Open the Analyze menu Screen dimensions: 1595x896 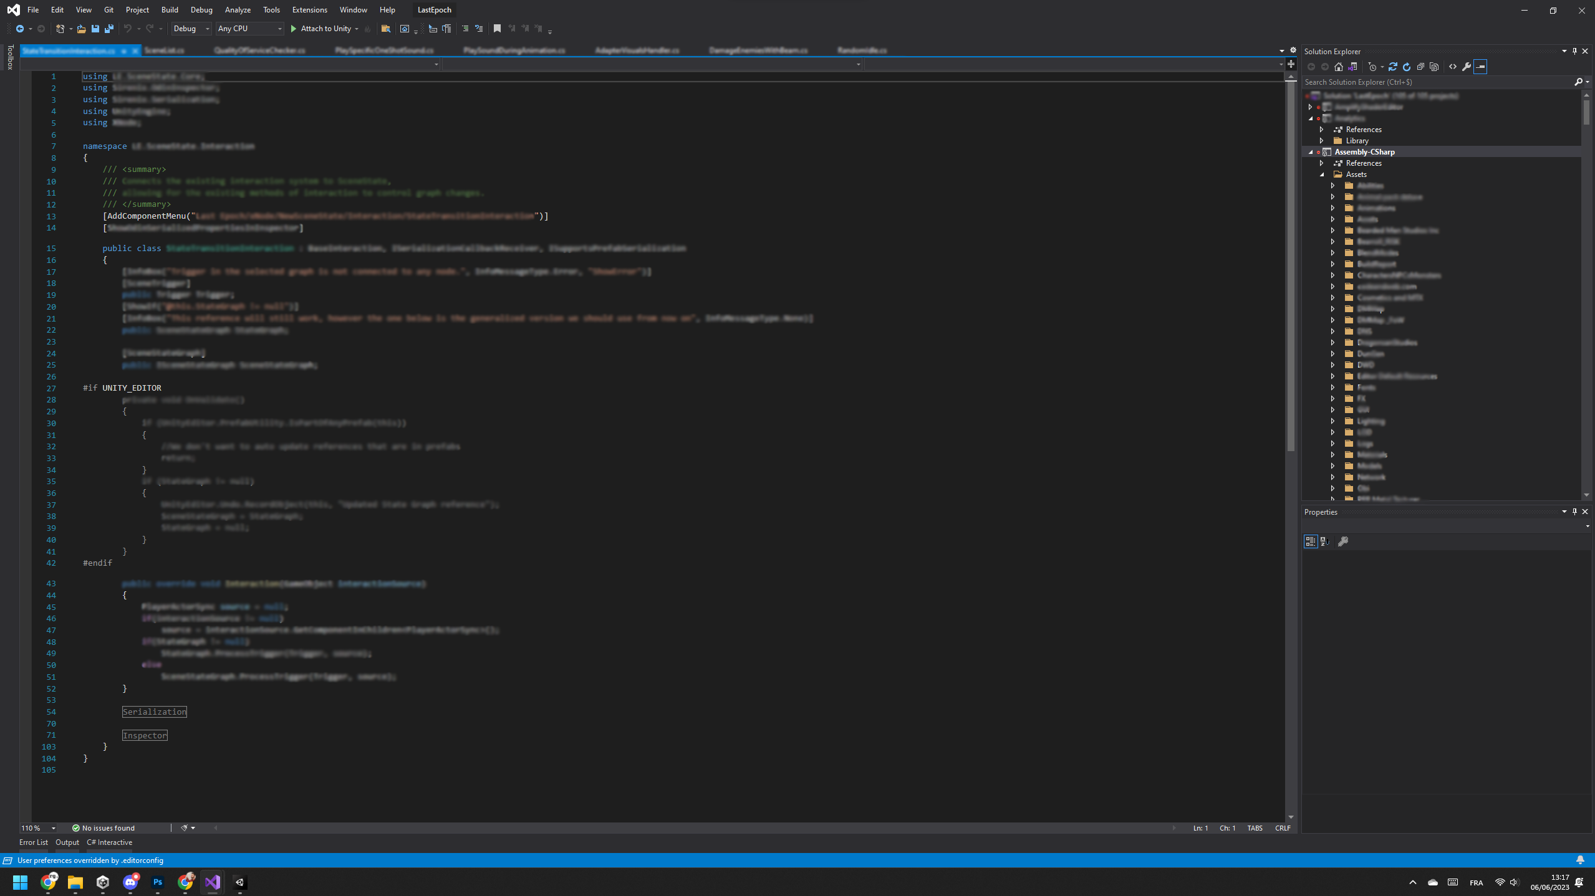pyautogui.click(x=238, y=10)
